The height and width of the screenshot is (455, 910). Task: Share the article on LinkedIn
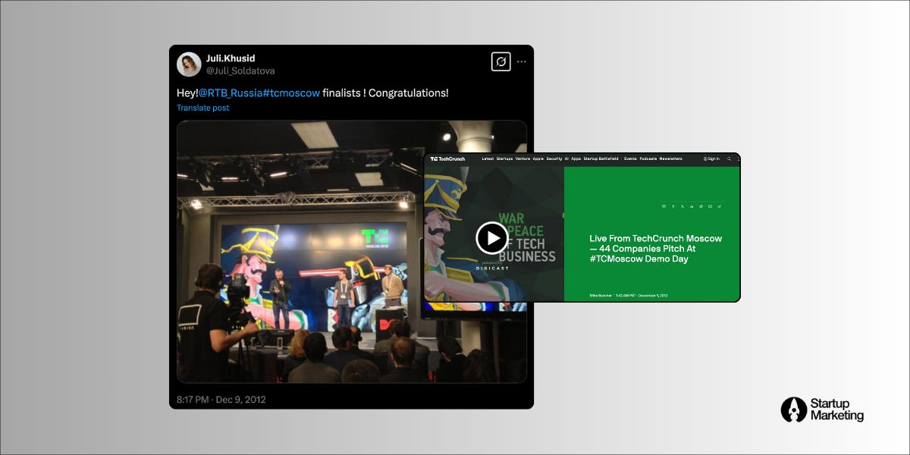click(x=692, y=206)
